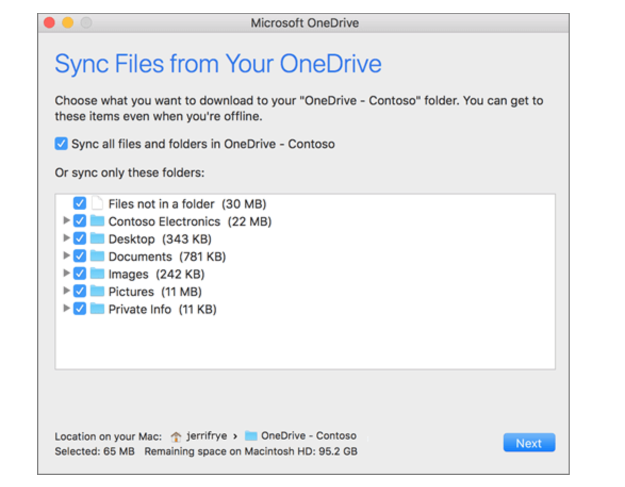
Task: Toggle the Desktop folder checkbox
Action: point(80,238)
